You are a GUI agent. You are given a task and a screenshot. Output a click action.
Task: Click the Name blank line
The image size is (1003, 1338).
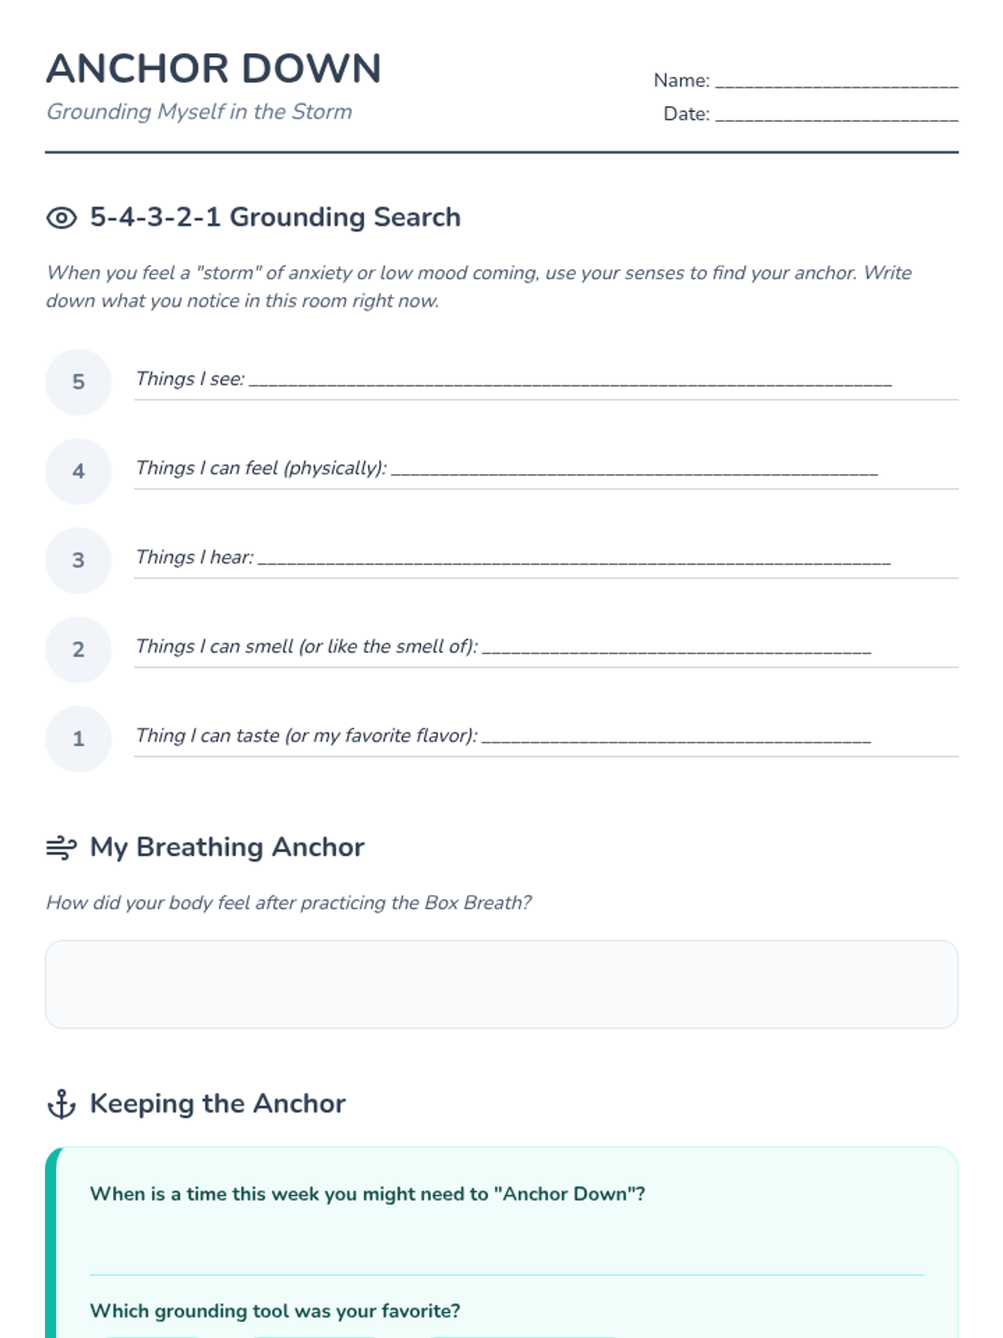[837, 81]
